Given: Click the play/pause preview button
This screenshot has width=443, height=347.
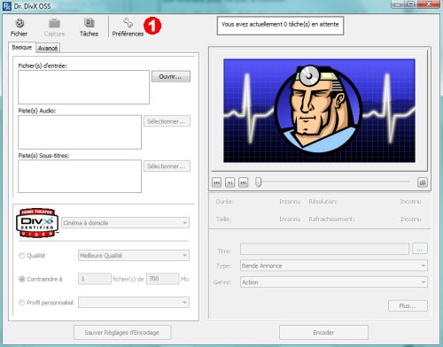Looking at the screenshot, I should 230,182.
